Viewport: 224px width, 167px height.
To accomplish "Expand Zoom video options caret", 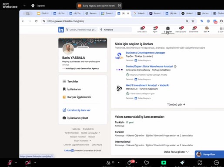I will pyautogui.click(x=35, y=163).
